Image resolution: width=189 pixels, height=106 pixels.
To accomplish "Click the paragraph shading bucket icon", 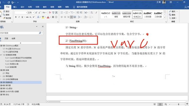I will coord(85,17).
